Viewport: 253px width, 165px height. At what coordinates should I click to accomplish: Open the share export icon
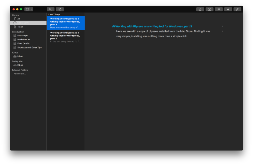coord(200,9)
